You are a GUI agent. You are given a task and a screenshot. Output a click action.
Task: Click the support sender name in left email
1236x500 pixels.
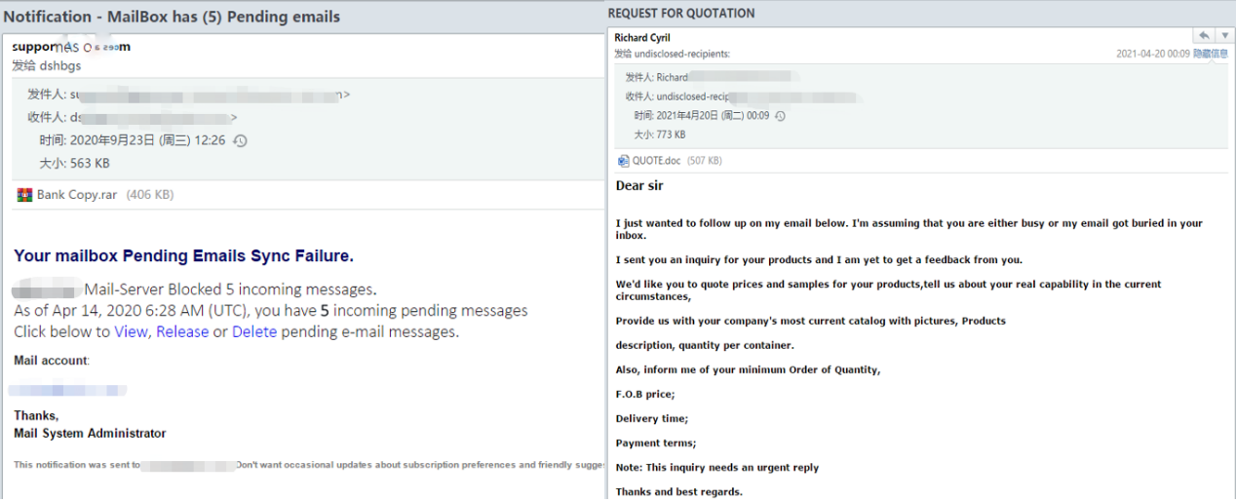coord(70,47)
